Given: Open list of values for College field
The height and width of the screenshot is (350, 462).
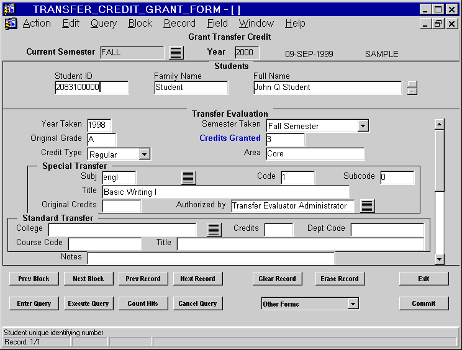Looking at the screenshot, I should click(x=214, y=230).
